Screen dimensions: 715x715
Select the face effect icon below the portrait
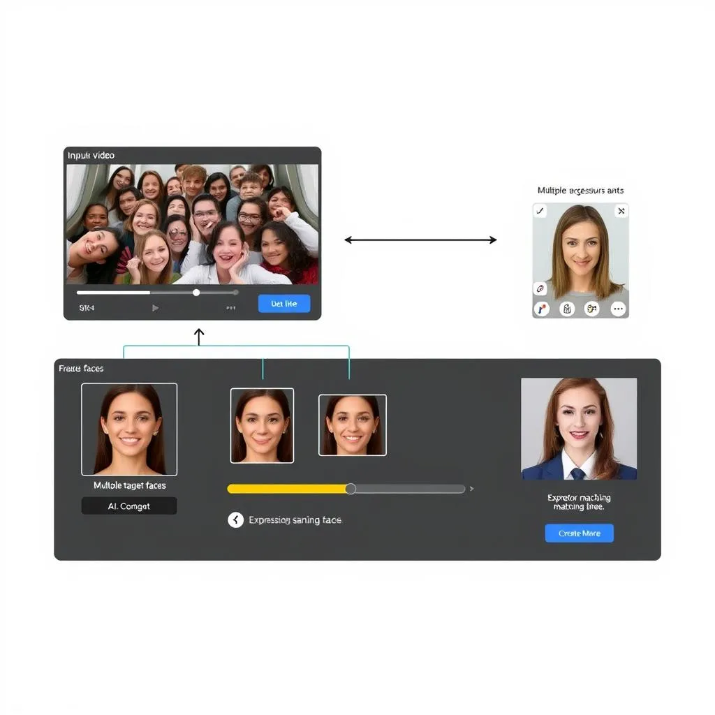[x=591, y=308]
